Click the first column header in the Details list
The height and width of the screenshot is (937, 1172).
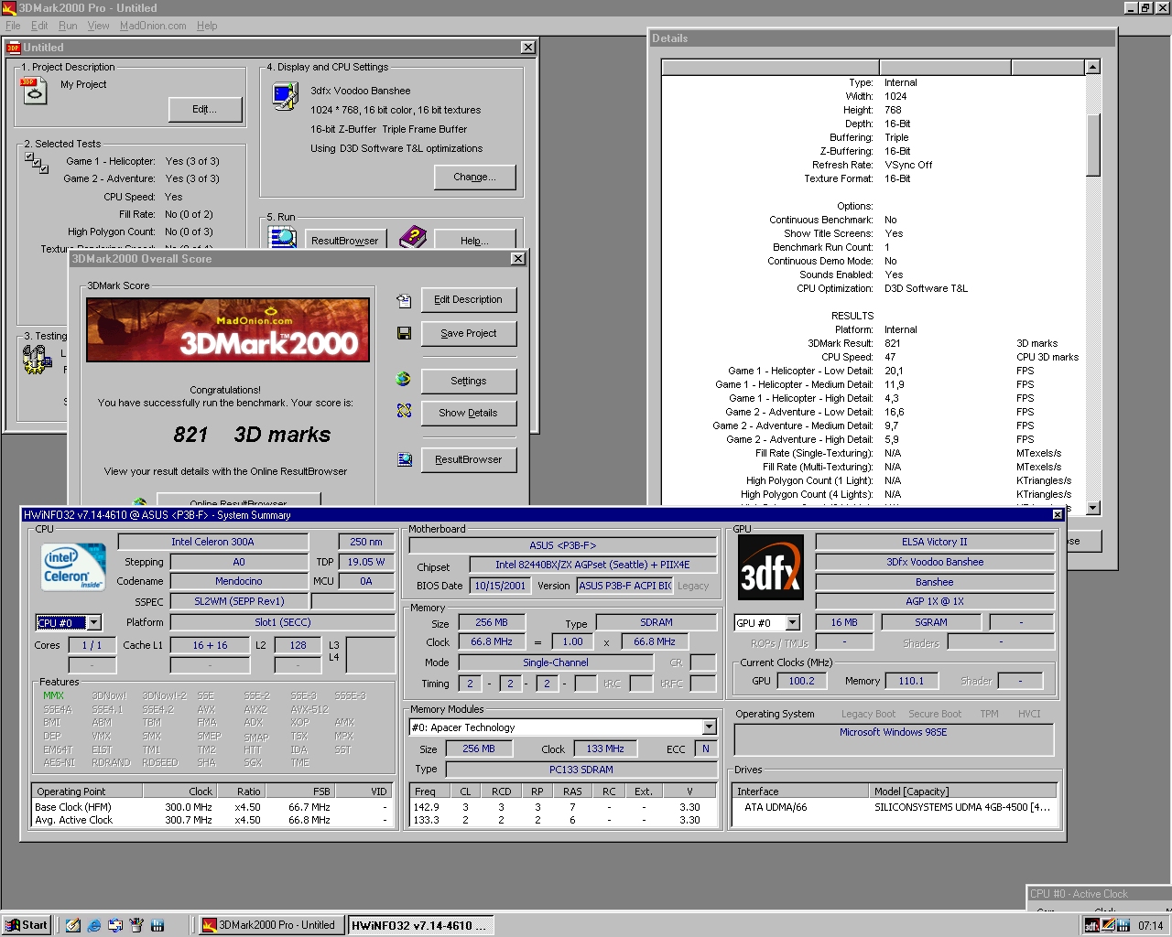(x=770, y=67)
